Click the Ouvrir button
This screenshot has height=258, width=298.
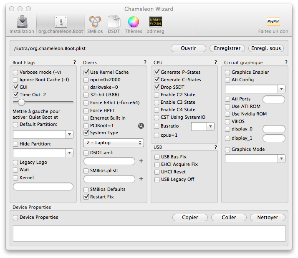[x=188, y=48]
